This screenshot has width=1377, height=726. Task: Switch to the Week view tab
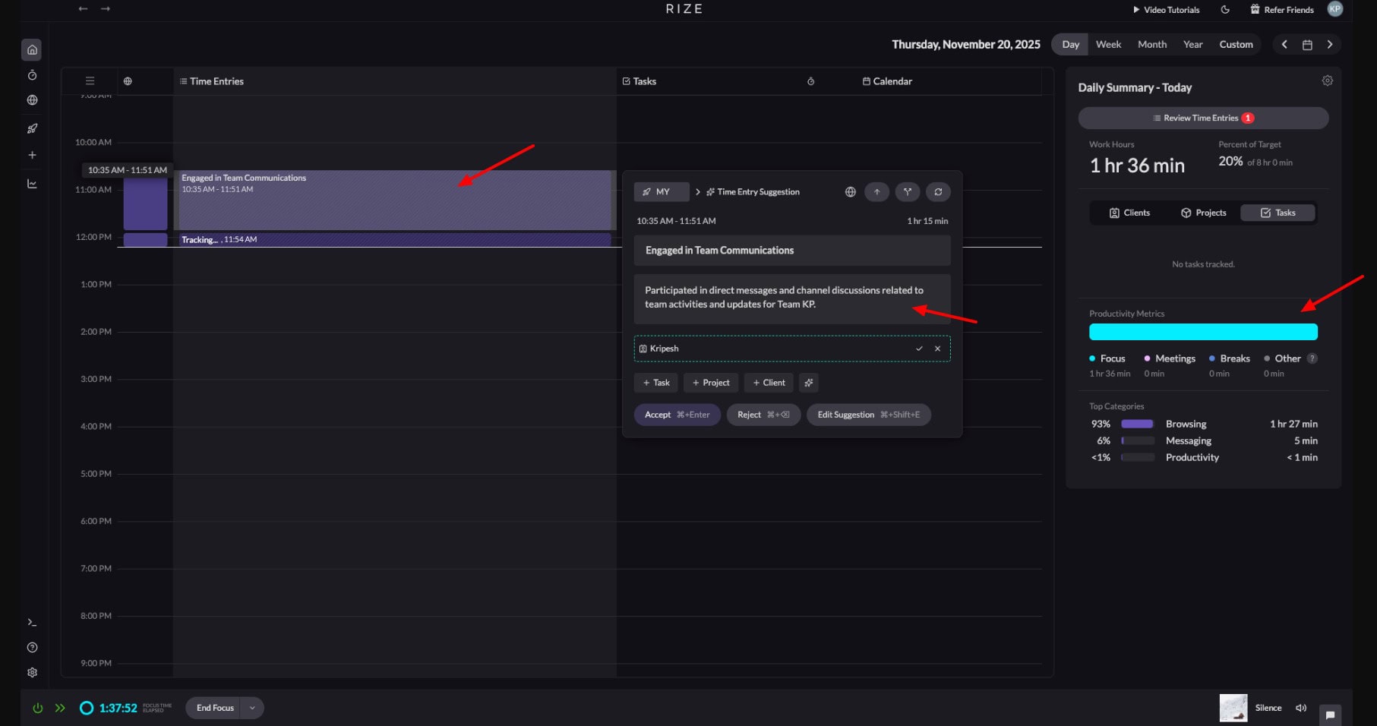tap(1108, 45)
